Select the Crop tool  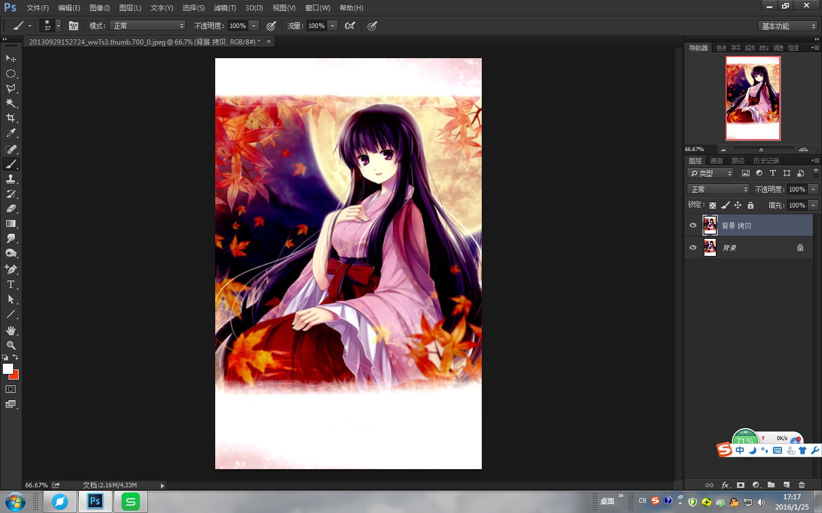[11, 118]
